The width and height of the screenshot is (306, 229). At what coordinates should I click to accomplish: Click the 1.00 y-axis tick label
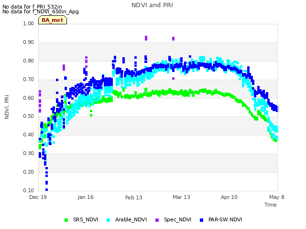click(29, 23)
